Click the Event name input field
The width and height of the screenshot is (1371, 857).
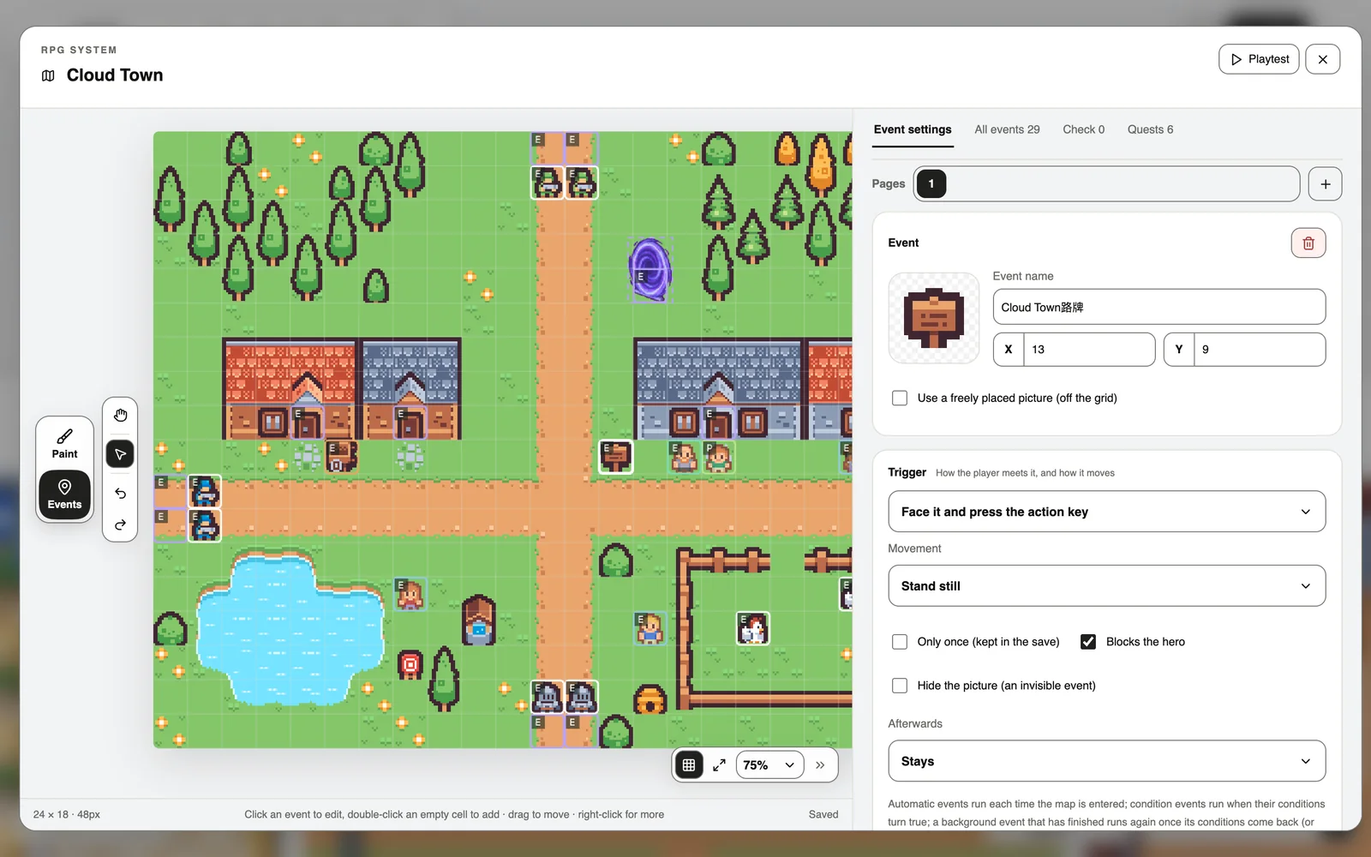(x=1159, y=307)
